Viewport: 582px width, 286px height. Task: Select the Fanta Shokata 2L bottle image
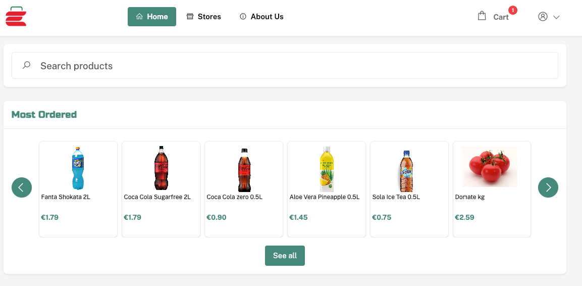[x=78, y=168]
